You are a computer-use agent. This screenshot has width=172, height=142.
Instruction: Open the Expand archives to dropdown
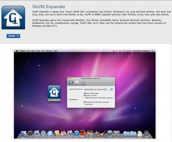pyautogui.click(x=98, y=89)
